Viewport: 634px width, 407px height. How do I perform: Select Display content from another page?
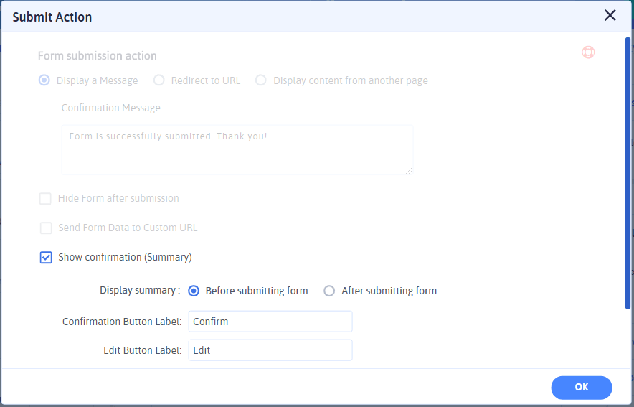coord(261,80)
